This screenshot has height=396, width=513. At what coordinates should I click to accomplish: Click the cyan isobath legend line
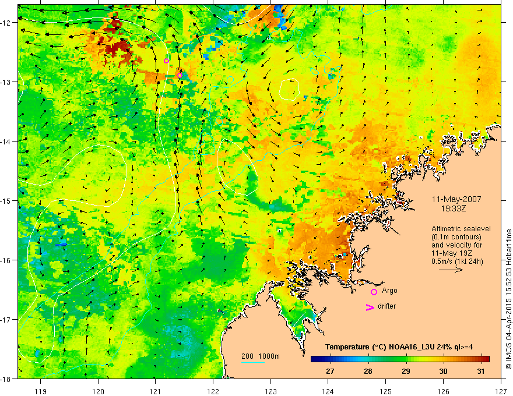tap(253, 362)
